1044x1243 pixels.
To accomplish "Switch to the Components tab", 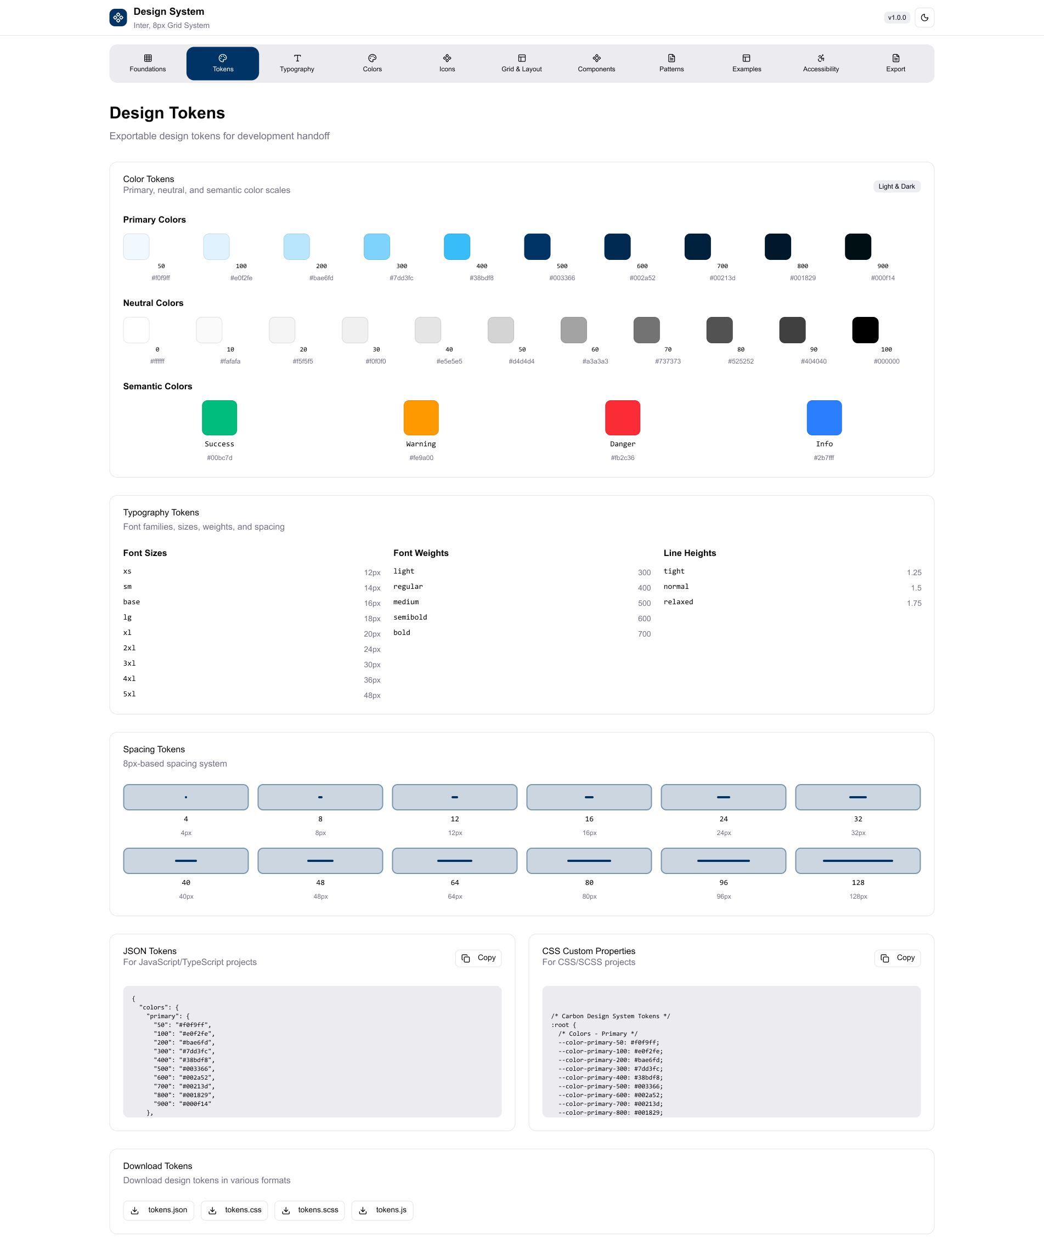I will [x=596, y=64].
